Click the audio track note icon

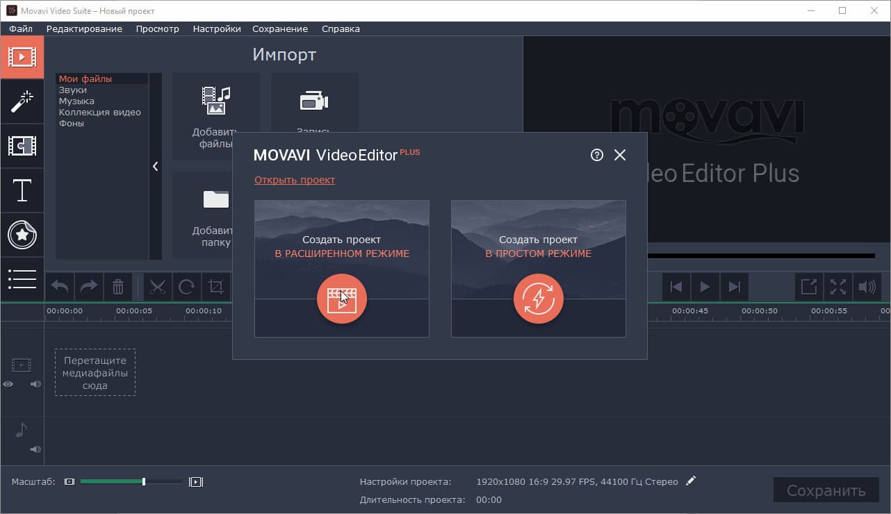point(21,430)
